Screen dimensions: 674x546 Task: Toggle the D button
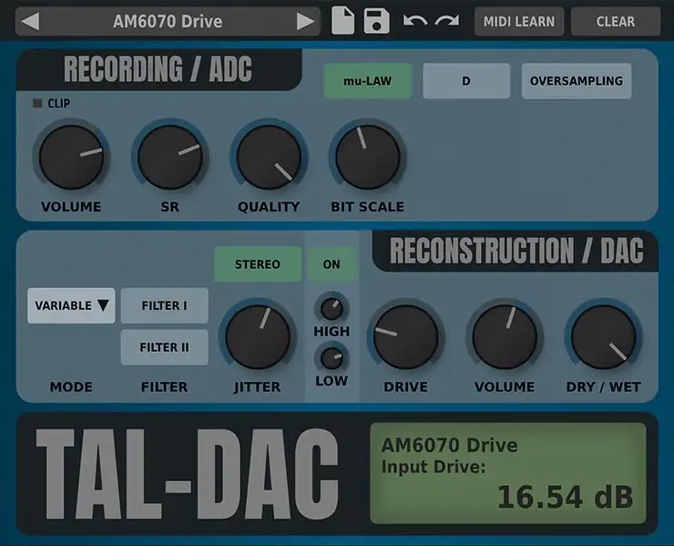click(x=466, y=81)
